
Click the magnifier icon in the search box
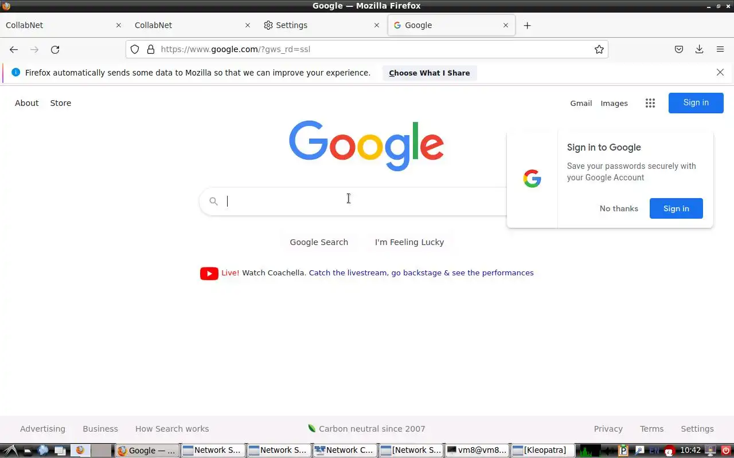213,201
